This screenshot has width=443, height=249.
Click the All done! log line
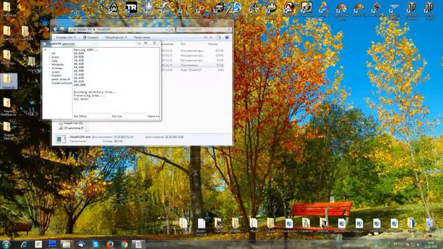tap(82, 99)
